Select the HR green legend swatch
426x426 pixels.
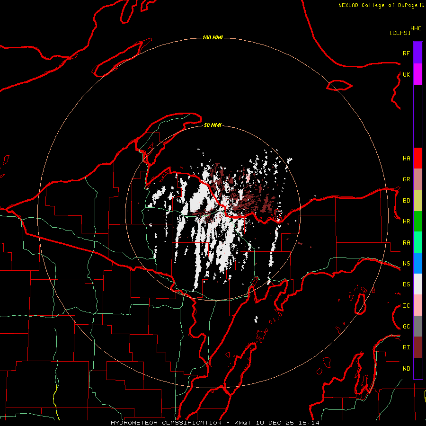click(x=418, y=222)
